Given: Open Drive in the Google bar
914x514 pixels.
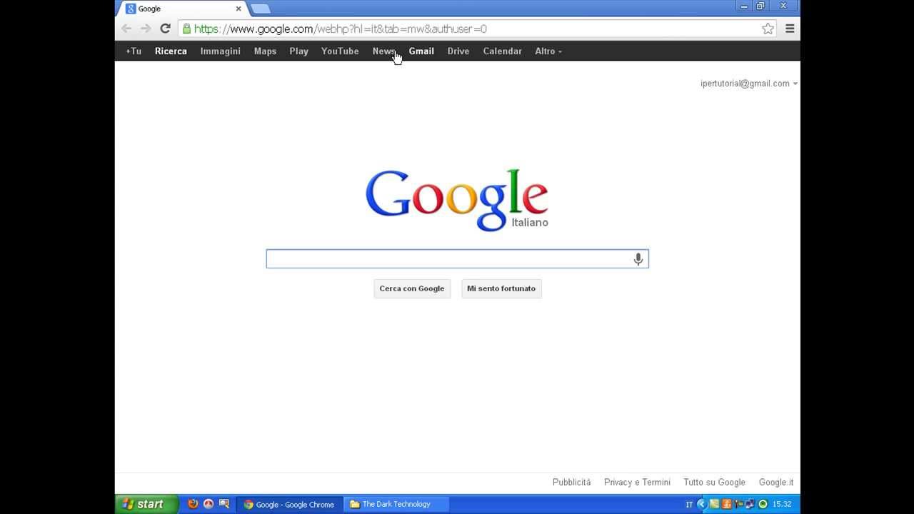Looking at the screenshot, I should 458,51.
